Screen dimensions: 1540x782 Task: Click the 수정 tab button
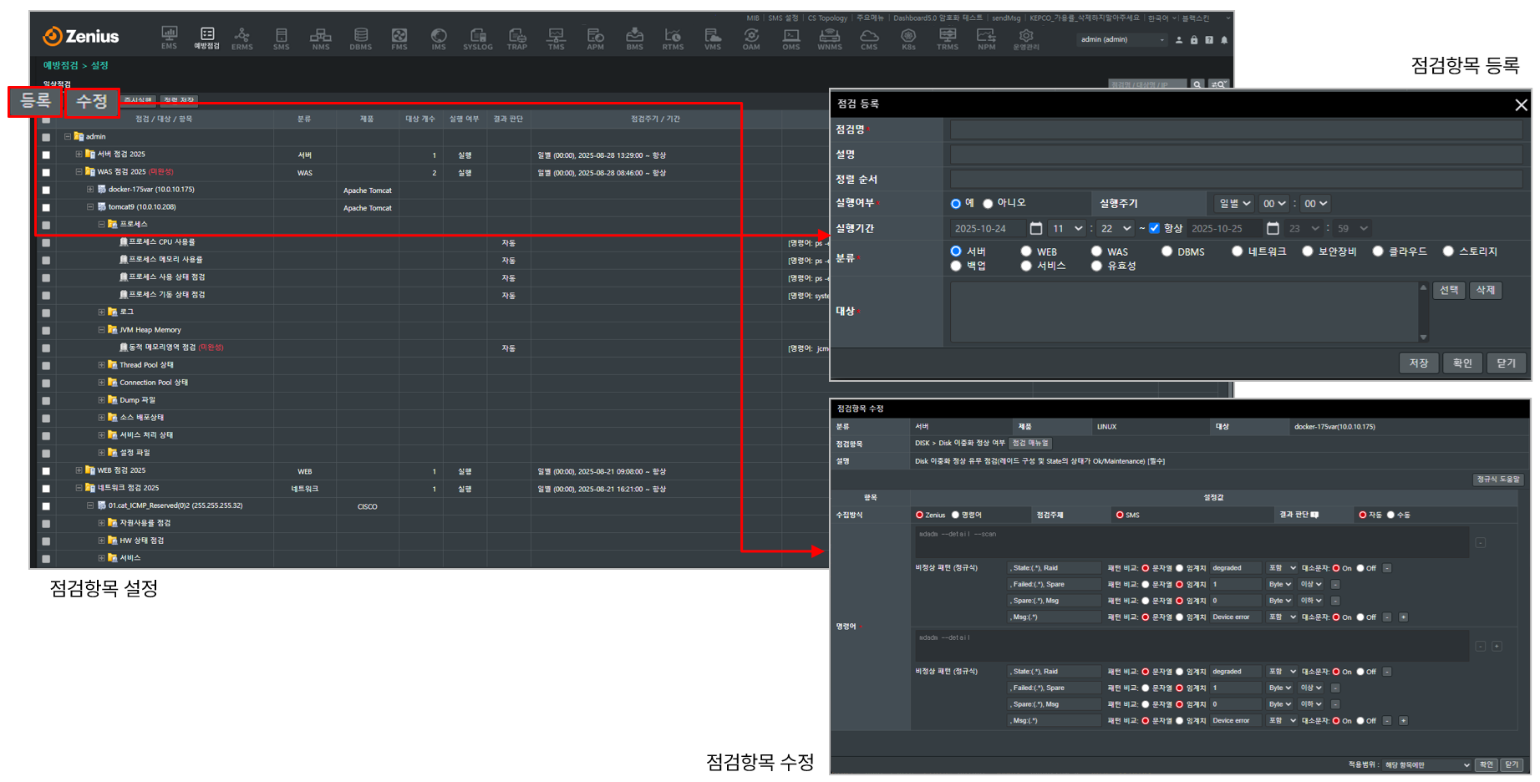[x=92, y=102]
